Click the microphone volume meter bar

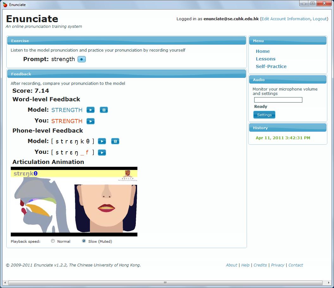pos(278,100)
